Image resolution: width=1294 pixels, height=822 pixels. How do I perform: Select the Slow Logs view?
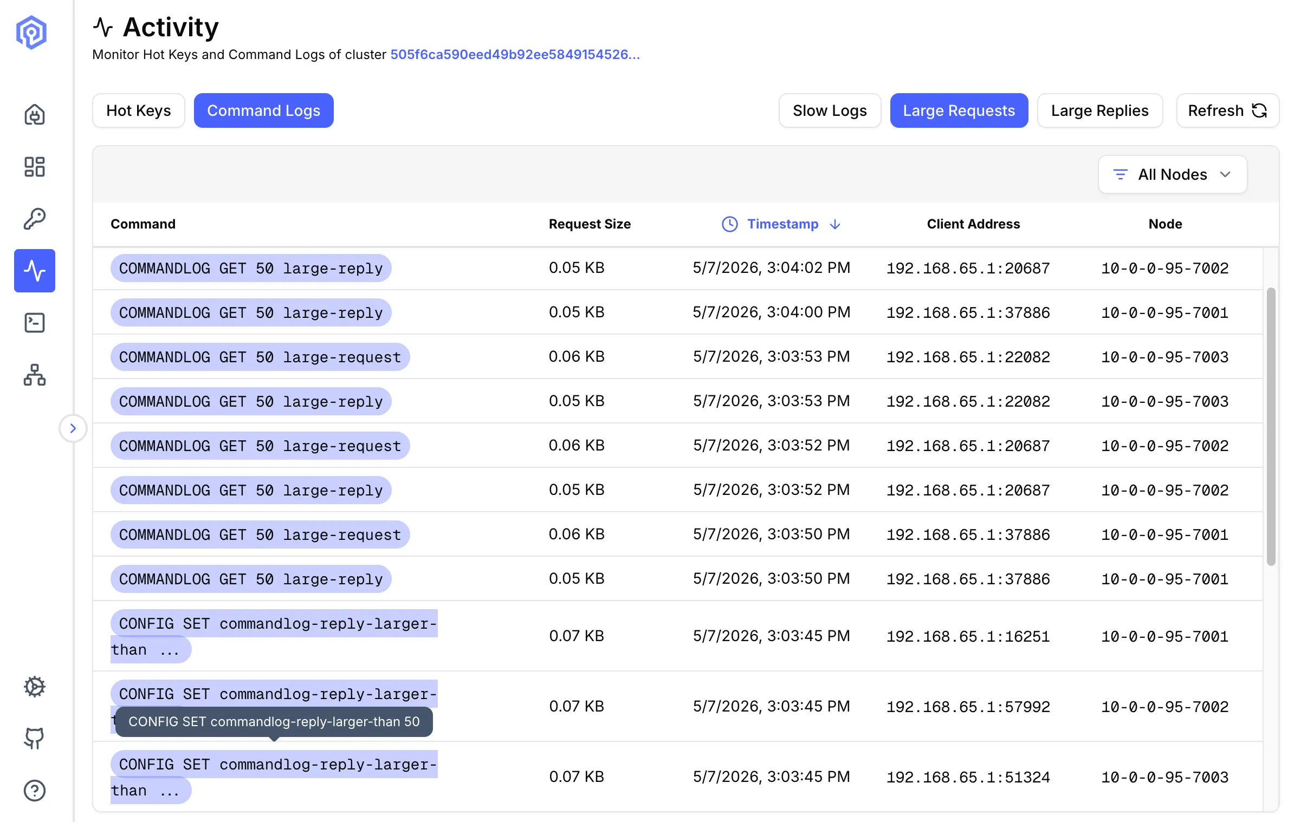(830, 110)
